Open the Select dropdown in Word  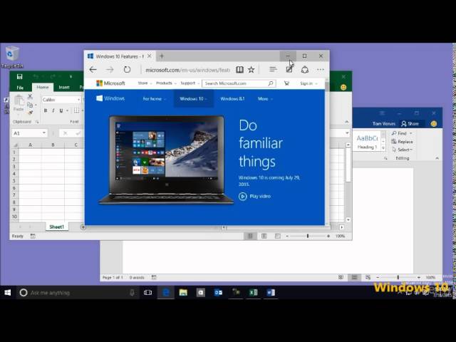[403, 150]
